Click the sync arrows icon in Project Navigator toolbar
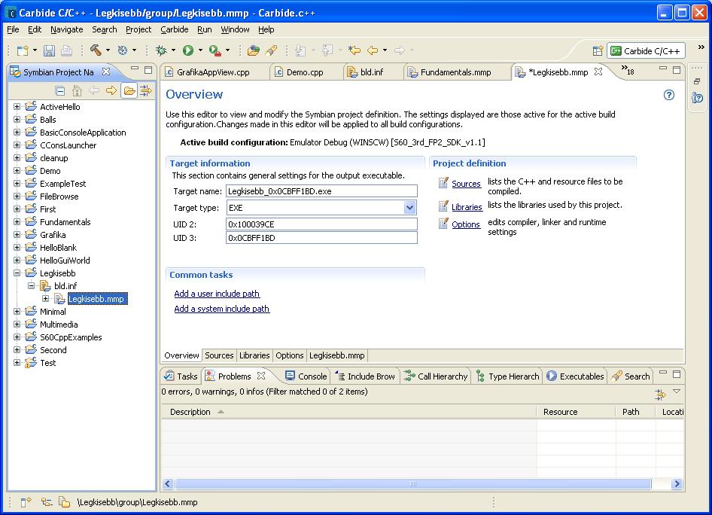712x515 pixels. click(x=146, y=91)
